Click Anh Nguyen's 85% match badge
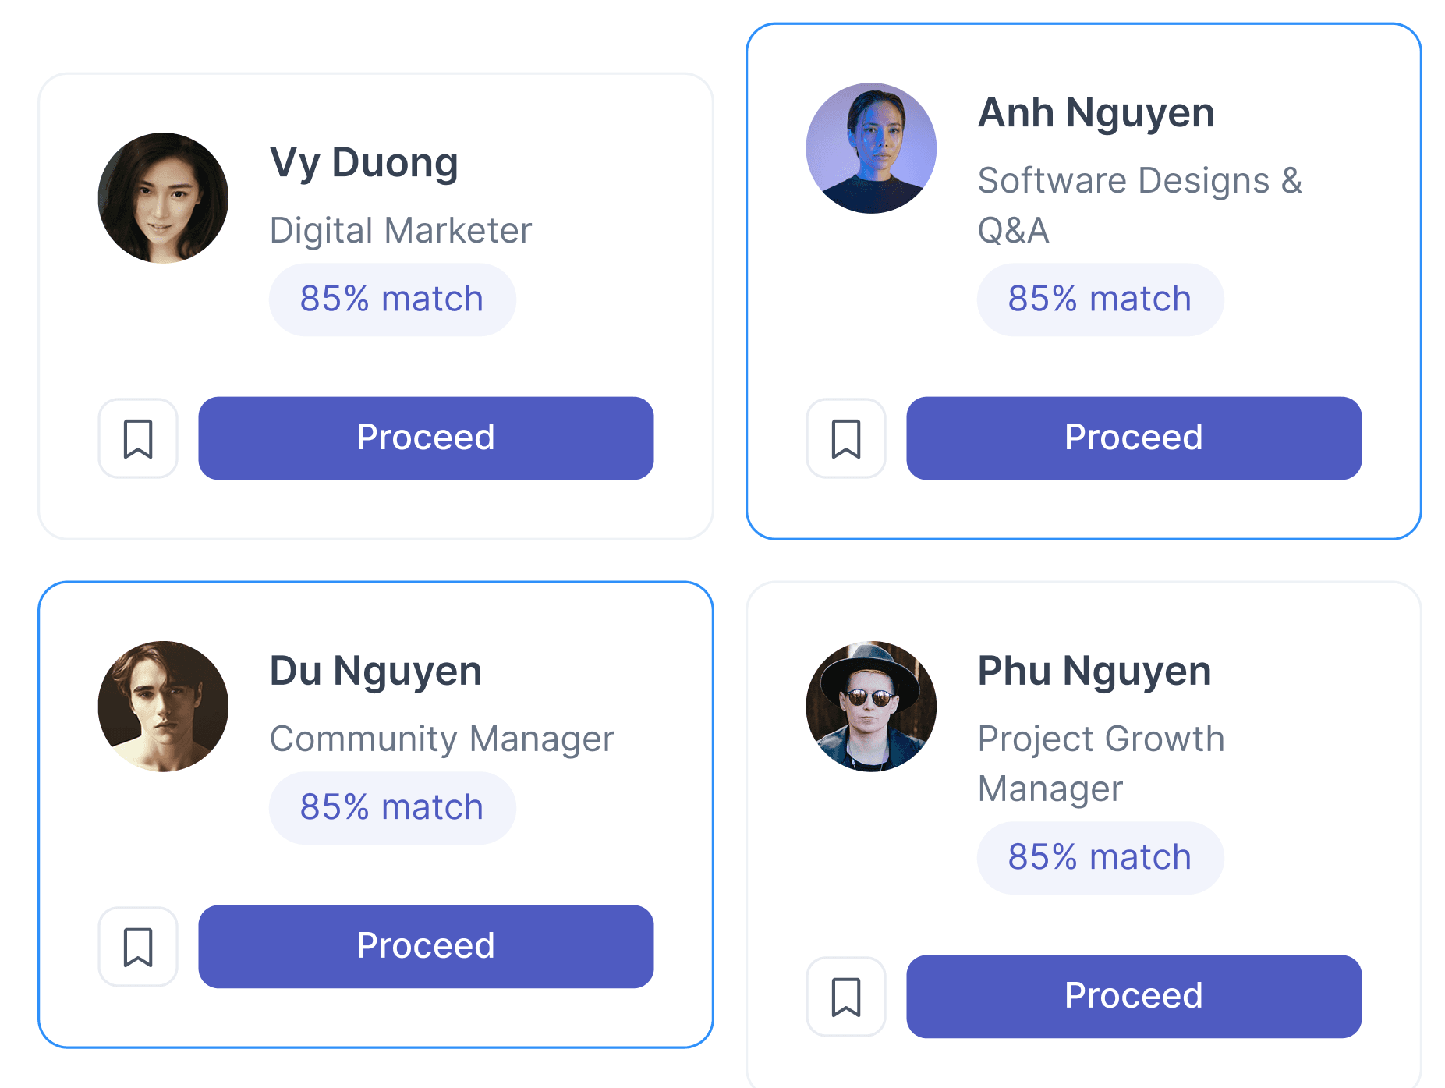Viewport: 1445px width, 1088px height. 1100,299
